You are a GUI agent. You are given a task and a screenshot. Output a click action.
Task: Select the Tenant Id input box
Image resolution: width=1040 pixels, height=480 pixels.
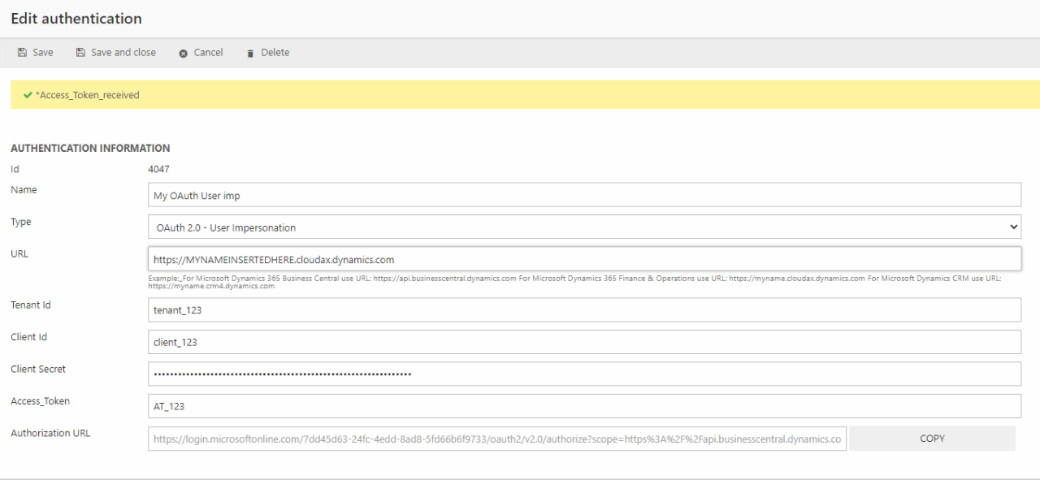point(583,310)
